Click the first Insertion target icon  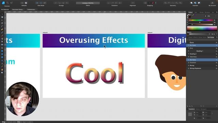[191, 3]
